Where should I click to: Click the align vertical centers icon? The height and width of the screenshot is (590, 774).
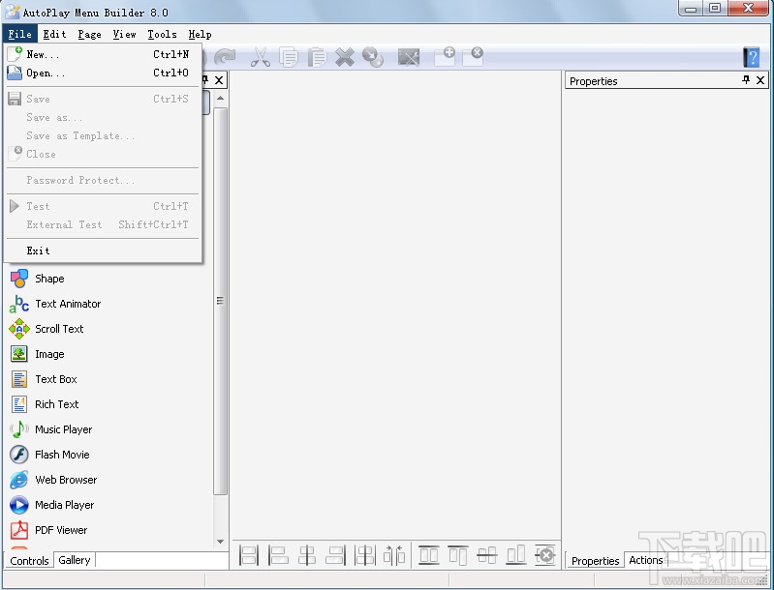coord(486,555)
